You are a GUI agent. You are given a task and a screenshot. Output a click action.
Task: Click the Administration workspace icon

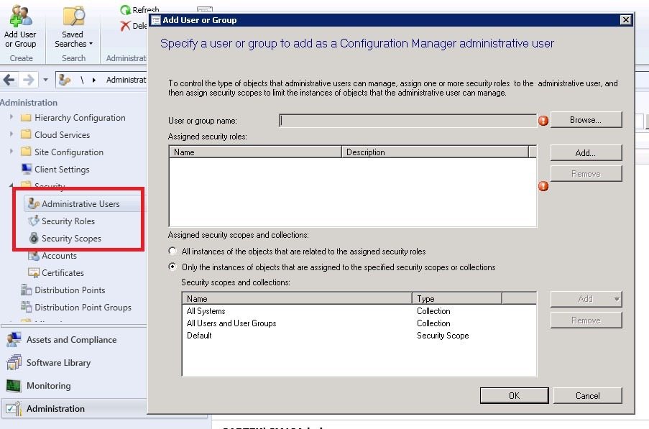point(14,409)
